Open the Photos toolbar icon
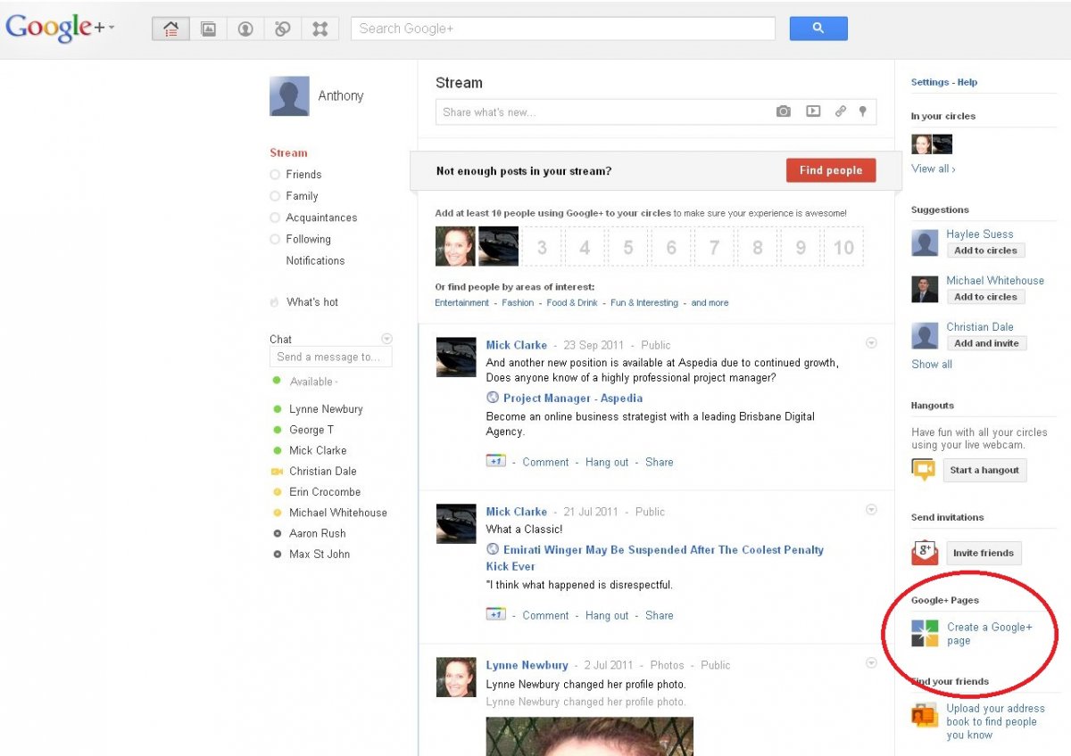Image resolution: width=1071 pixels, height=756 pixels. [x=208, y=29]
